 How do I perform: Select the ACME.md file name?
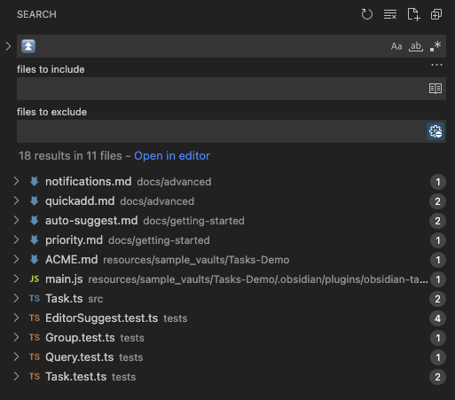[x=71, y=260]
